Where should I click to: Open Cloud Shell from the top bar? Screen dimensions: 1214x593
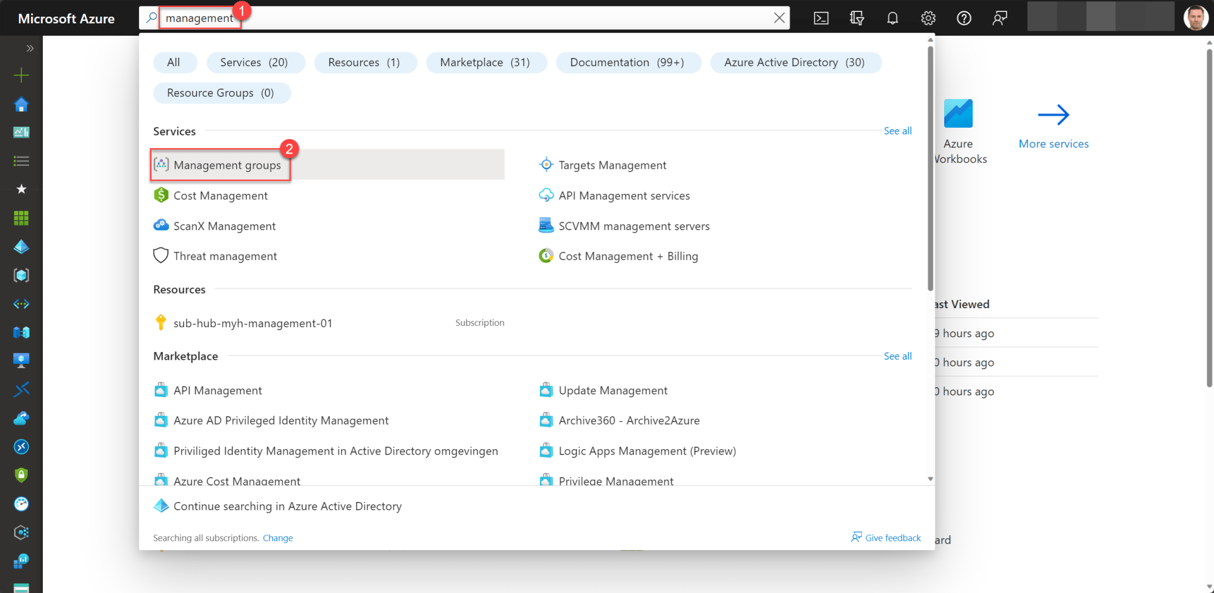click(821, 18)
